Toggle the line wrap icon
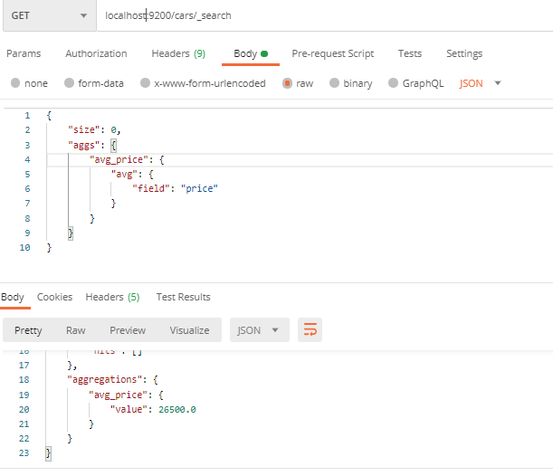Image resolution: width=553 pixels, height=476 pixels. (x=310, y=330)
